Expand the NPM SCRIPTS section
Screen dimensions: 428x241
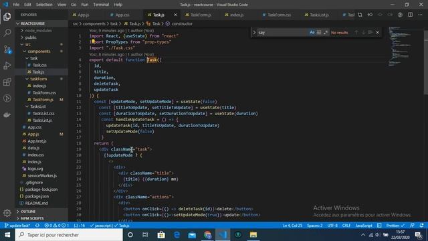[41, 218]
